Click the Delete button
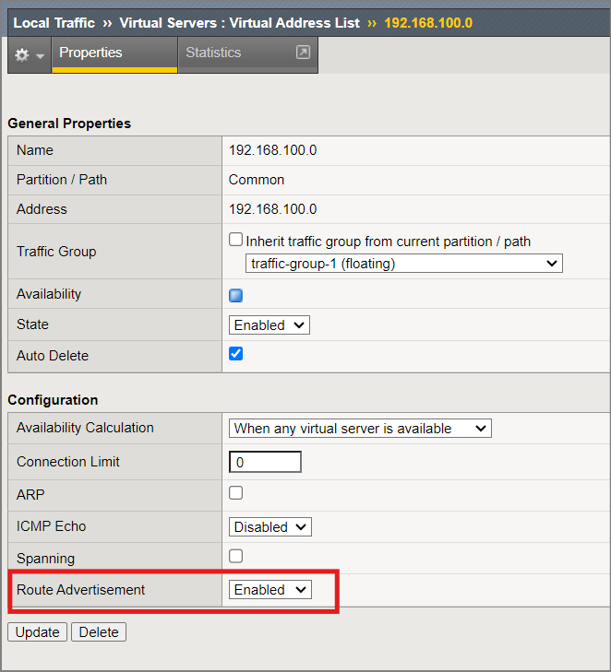Viewport: 611px width, 672px height. [x=99, y=632]
